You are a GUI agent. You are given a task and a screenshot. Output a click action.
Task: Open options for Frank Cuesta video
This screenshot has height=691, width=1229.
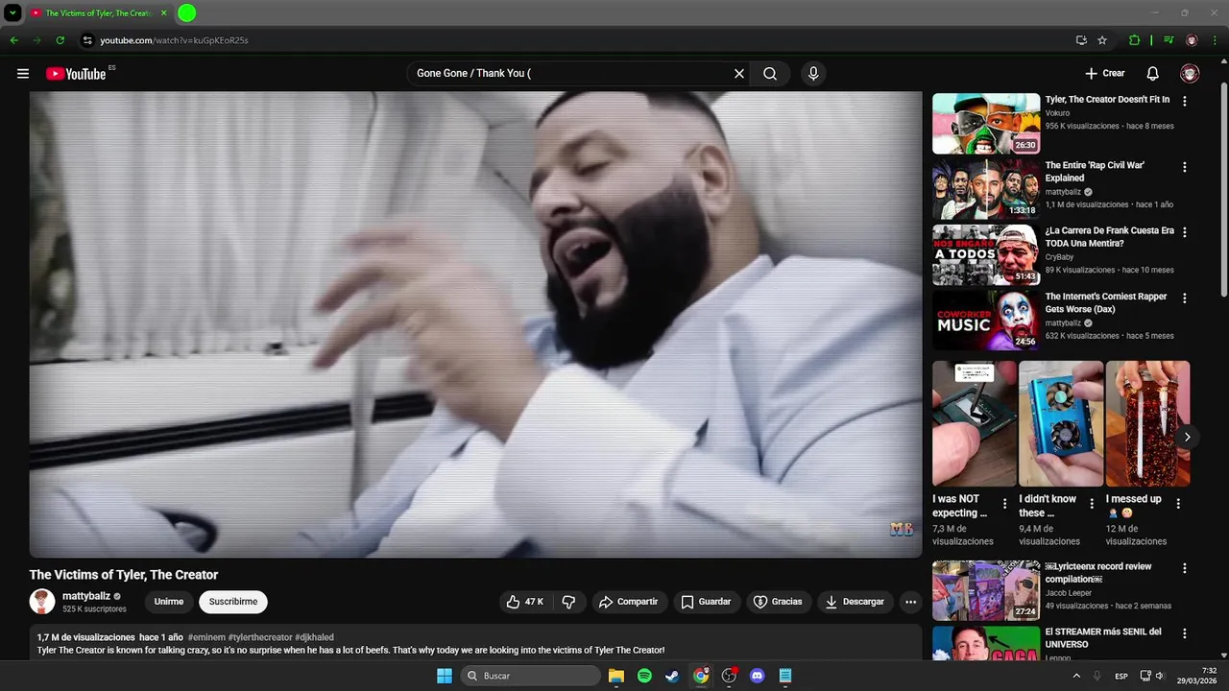click(x=1184, y=232)
